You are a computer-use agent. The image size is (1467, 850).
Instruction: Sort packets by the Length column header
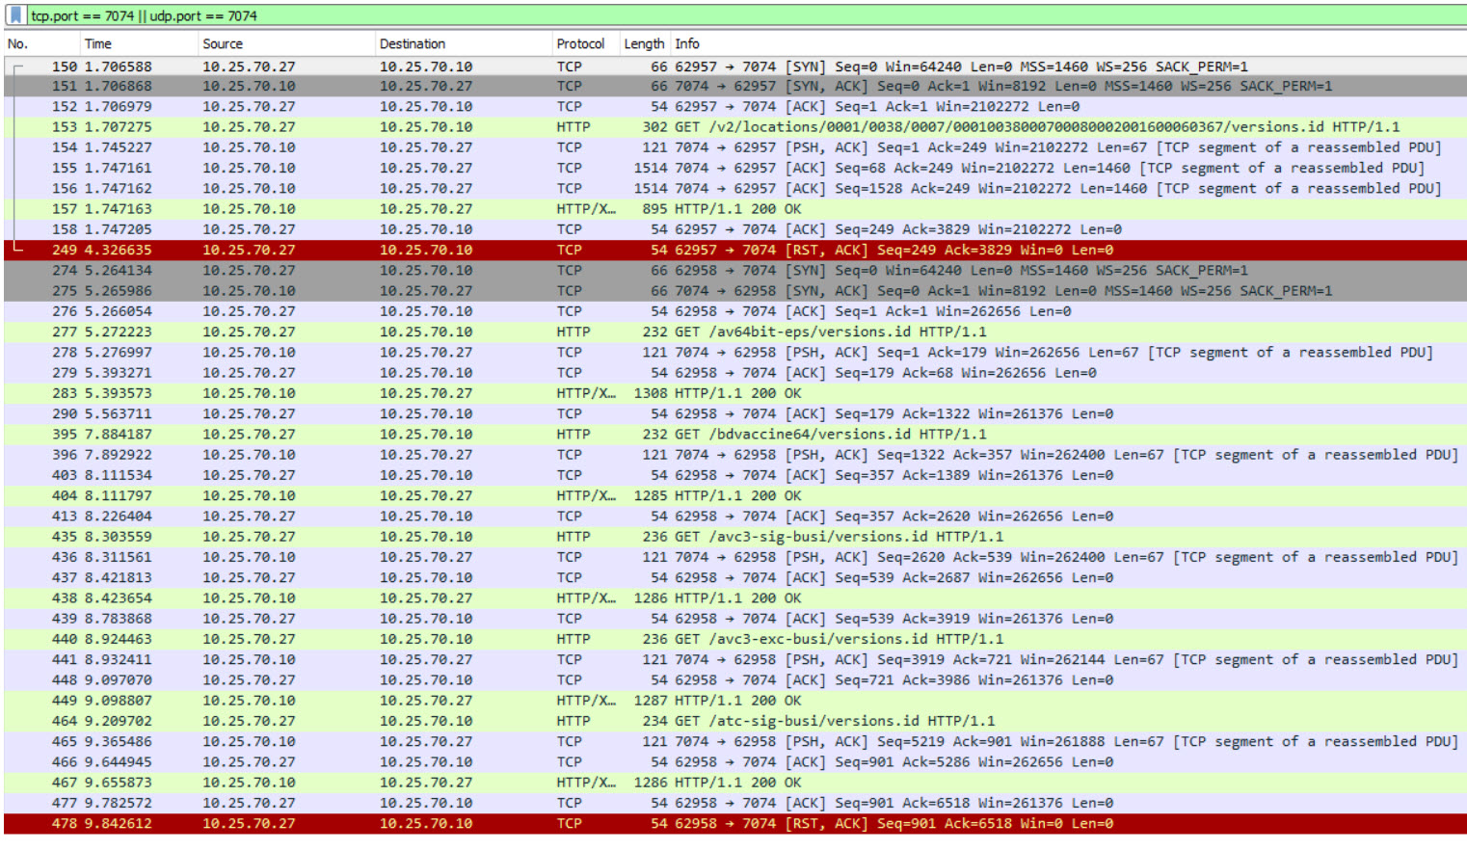pyautogui.click(x=643, y=43)
